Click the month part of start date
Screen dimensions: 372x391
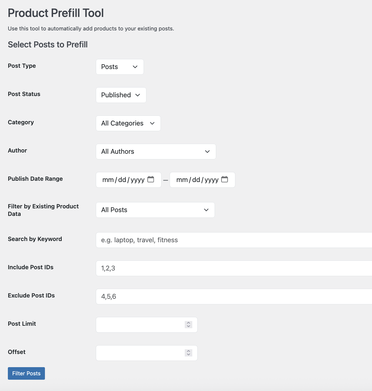pyautogui.click(x=108, y=180)
